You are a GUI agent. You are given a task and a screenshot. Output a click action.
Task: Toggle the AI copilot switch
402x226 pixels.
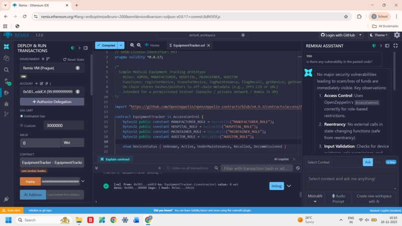[x=293, y=159]
